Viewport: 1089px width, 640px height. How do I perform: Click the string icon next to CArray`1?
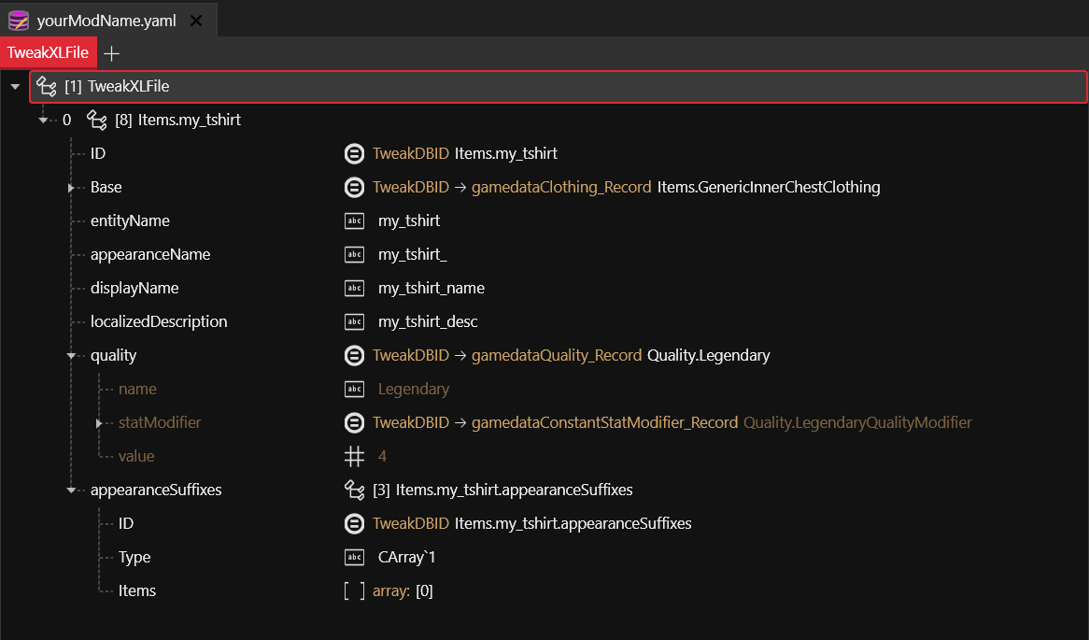354,557
